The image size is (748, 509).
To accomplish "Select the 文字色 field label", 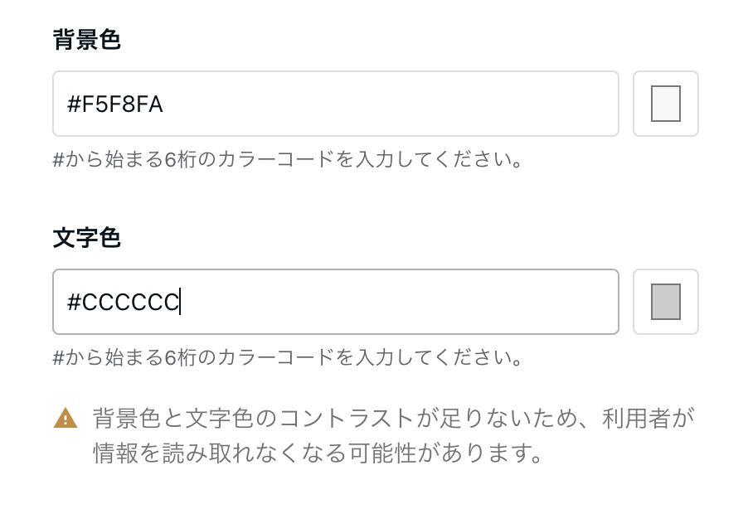I will coord(86,237).
